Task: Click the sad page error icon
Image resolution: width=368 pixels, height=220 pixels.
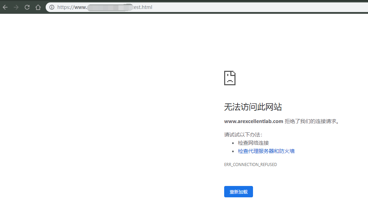Action: 230,78
